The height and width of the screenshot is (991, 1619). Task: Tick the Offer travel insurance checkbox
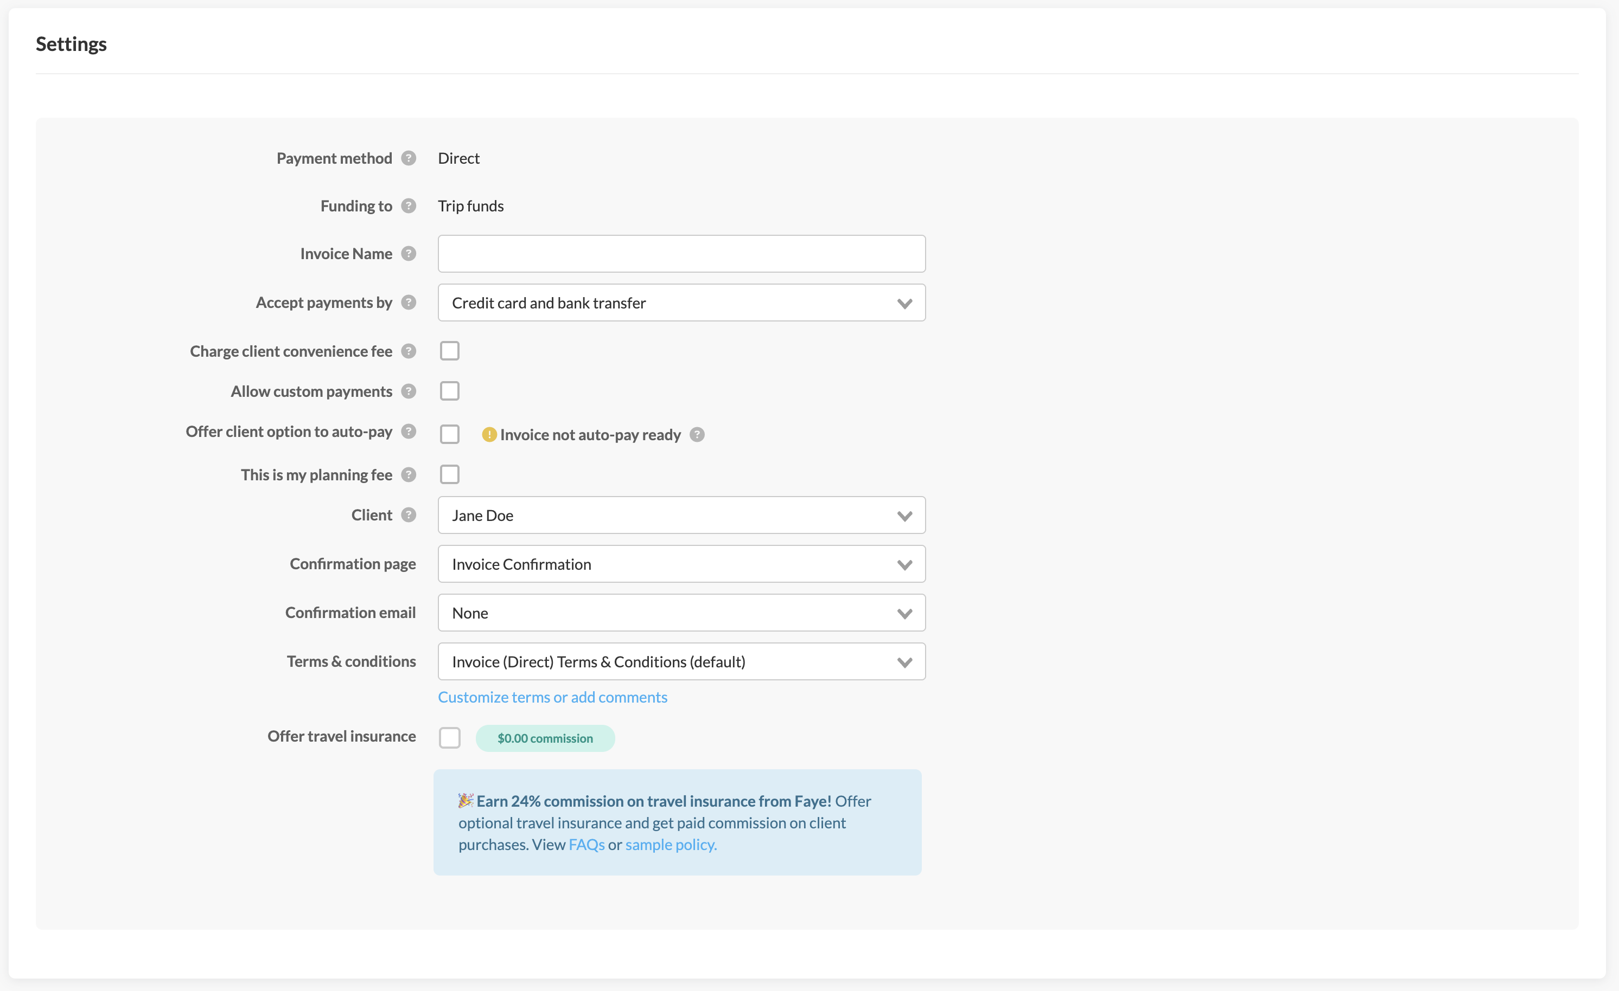pos(449,737)
